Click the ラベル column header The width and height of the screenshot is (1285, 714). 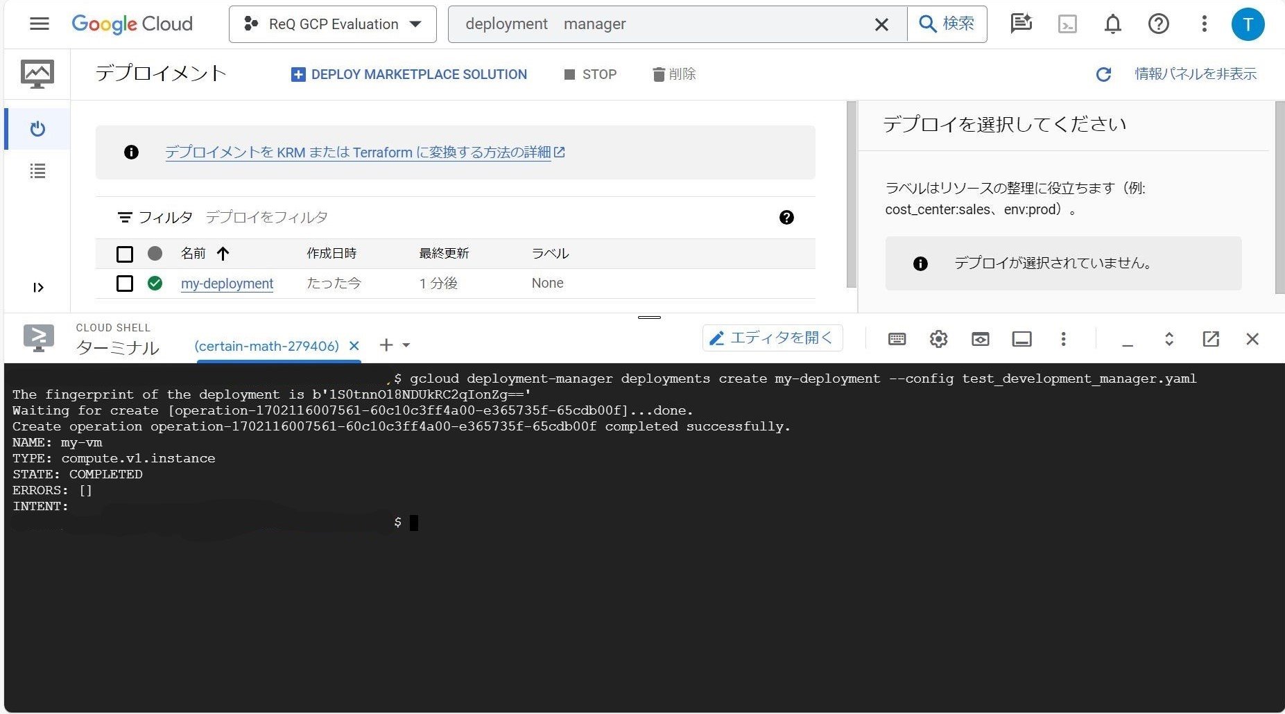click(x=550, y=254)
